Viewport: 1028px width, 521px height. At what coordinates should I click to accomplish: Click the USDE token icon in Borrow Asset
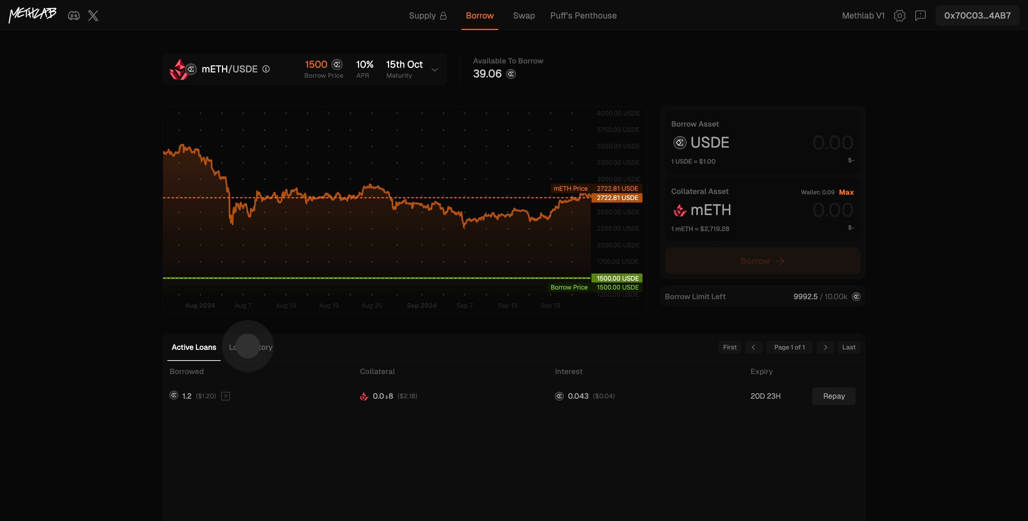680,143
